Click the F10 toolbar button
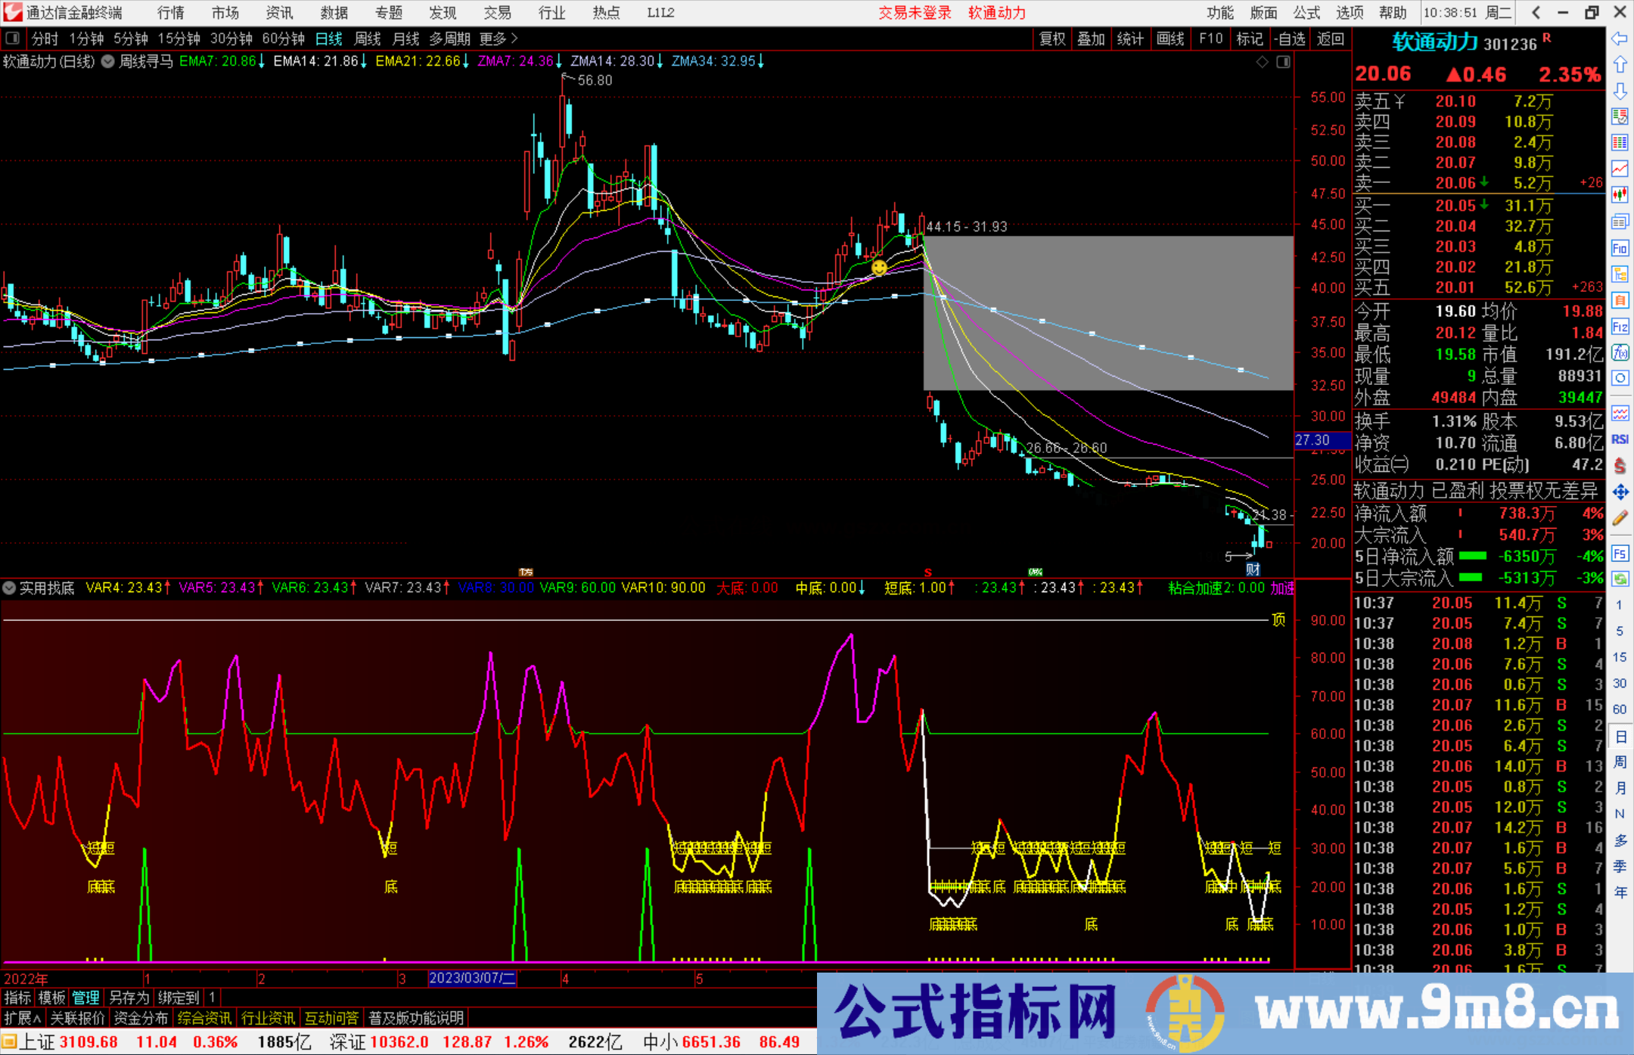 pyautogui.click(x=1210, y=39)
